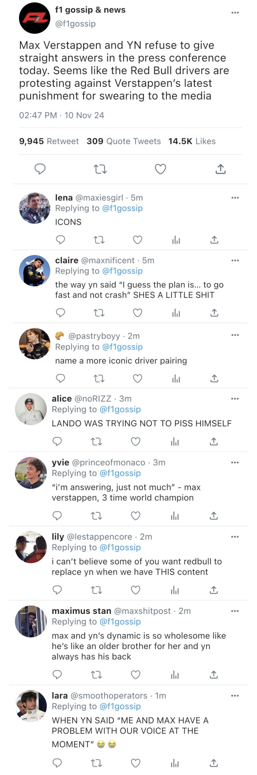This screenshot has width=257, height=775.
Task: View analytics on lara's reply
Action: [x=175, y=763]
